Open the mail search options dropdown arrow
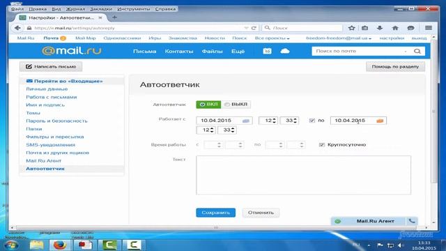Screen dimensions: 446x251 point(406,52)
